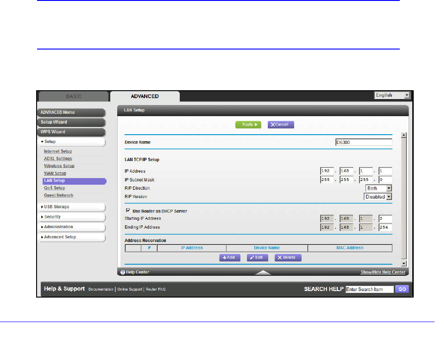Expand the Administration section
The height and width of the screenshot is (354, 435).
coord(72,227)
